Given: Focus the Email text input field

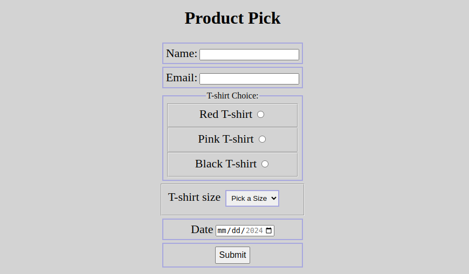Looking at the screenshot, I should (249, 79).
